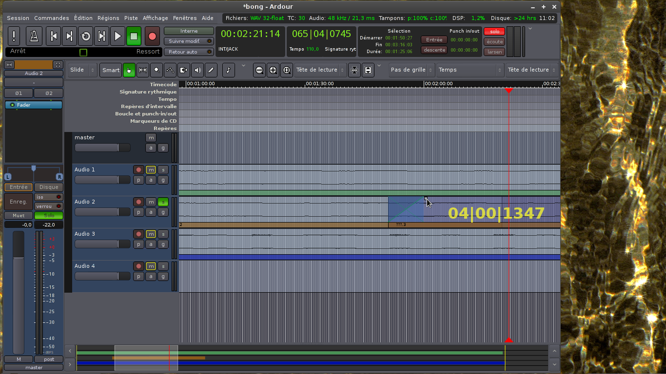Open the Pas de grille dropdown
The width and height of the screenshot is (666, 374).
pyautogui.click(x=411, y=70)
